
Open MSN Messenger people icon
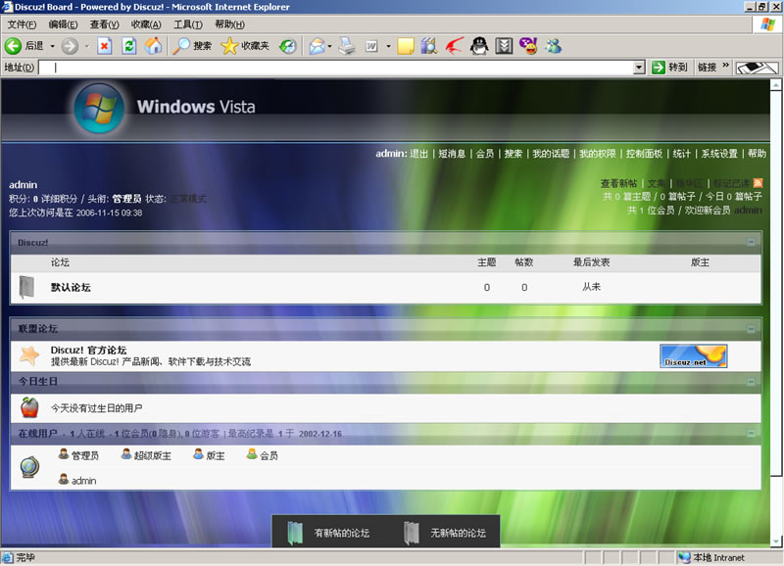point(553,46)
